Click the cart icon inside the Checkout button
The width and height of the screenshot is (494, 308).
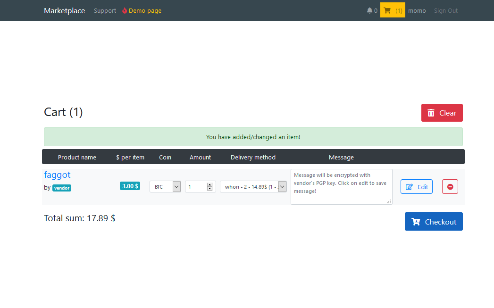(x=416, y=221)
